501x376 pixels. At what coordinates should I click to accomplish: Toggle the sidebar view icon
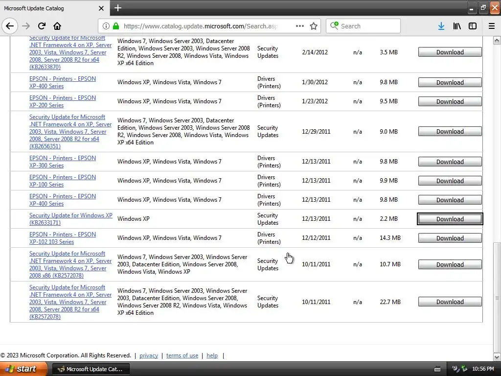point(473,26)
